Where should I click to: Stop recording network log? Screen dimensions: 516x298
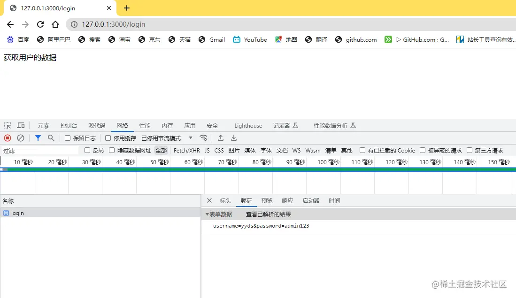[8, 138]
